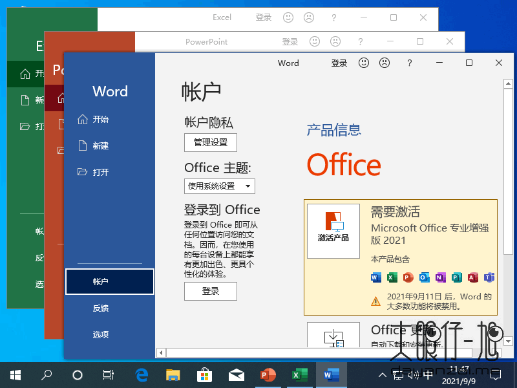The width and height of the screenshot is (517, 388).
Task: Open File Explorer from taskbar
Action: (x=173, y=375)
